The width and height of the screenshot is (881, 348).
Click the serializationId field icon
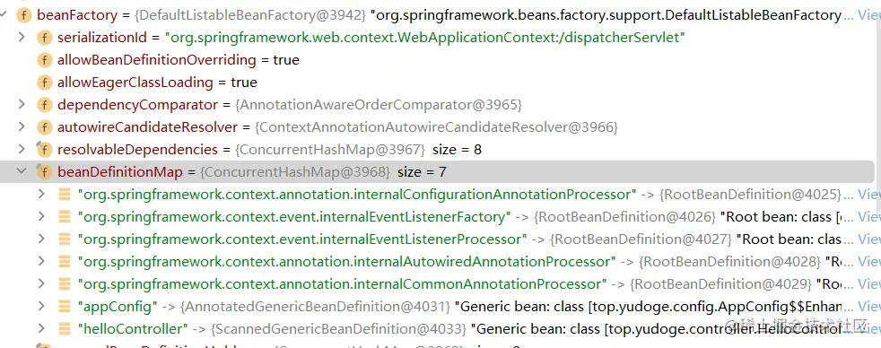tap(44, 38)
